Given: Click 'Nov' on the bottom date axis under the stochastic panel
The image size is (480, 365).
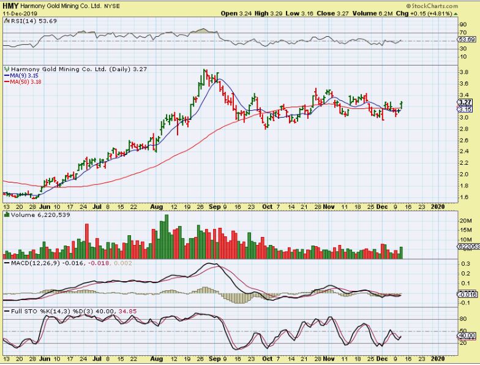Looking at the screenshot, I should pyautogui.click(x=328, y=359).
